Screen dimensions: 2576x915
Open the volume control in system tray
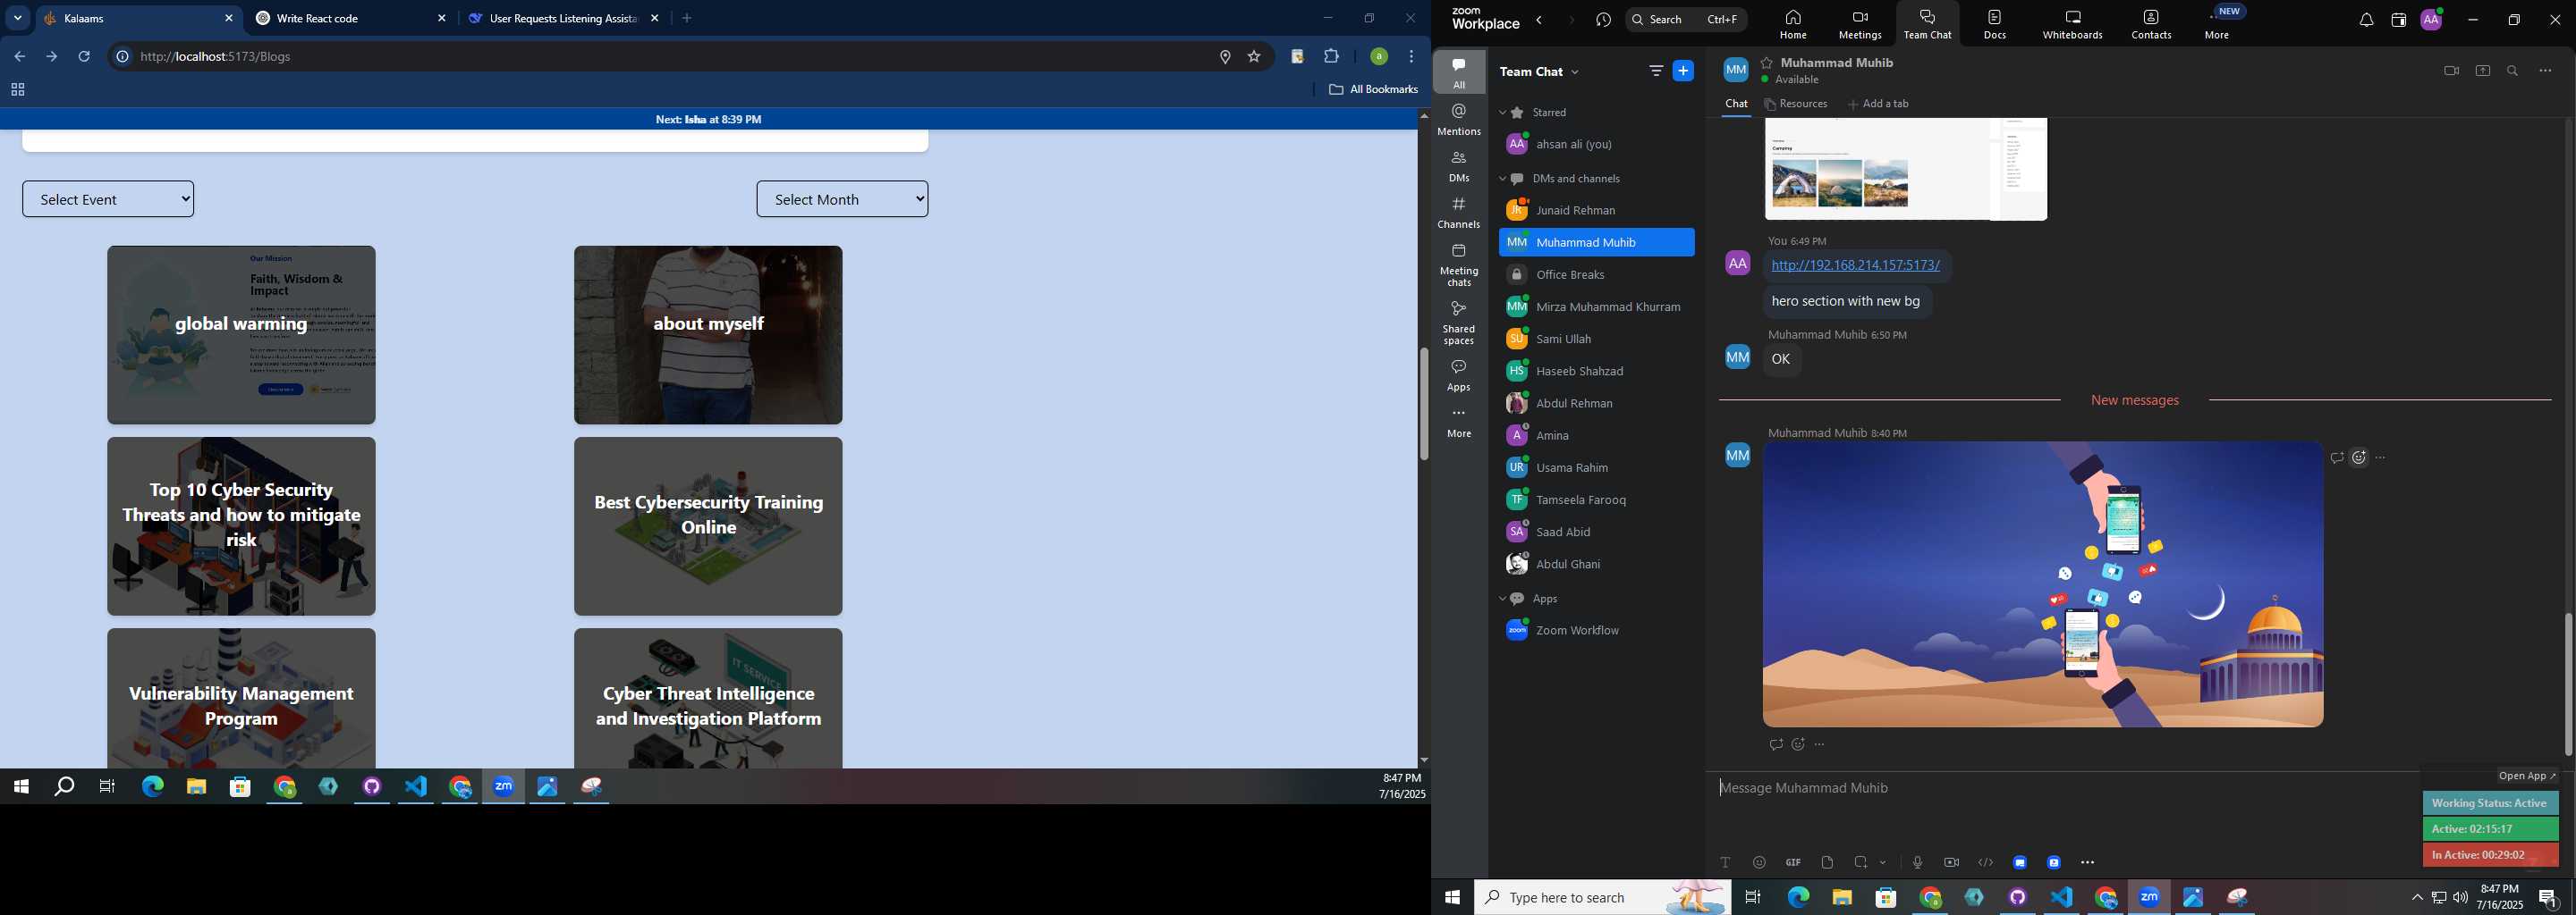click(x=2460, y=897)
